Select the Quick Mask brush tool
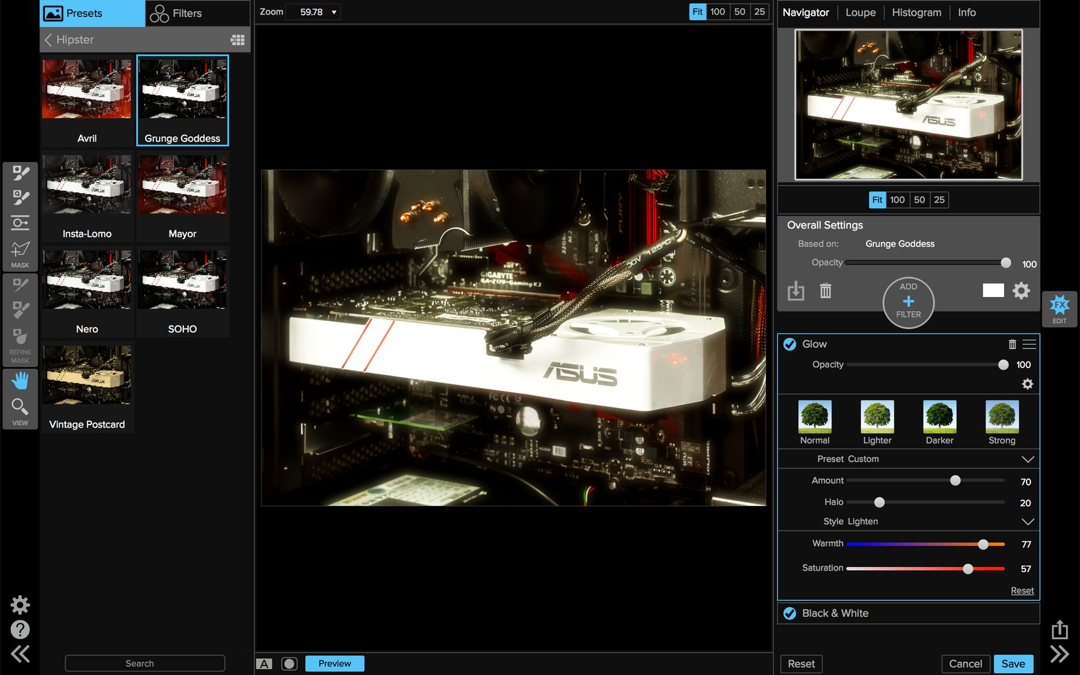The width and height of the screenshot is (1080, 675). point(20,198)
